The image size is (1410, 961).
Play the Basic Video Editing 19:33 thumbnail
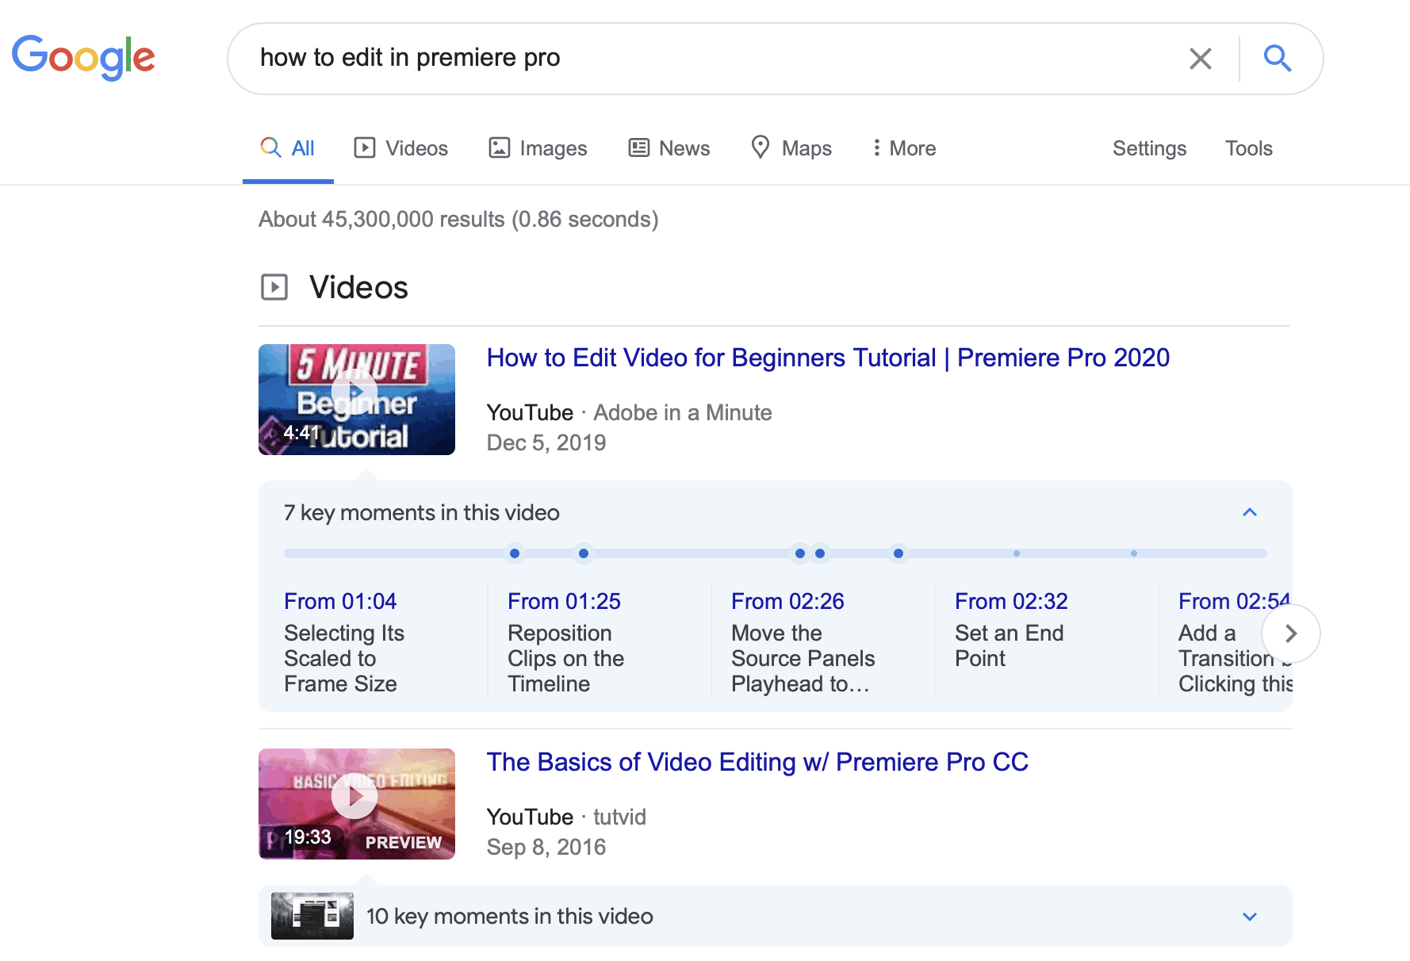[x=357, y=804]
